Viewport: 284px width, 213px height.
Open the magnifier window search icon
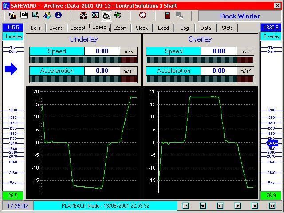pos(95,15)
